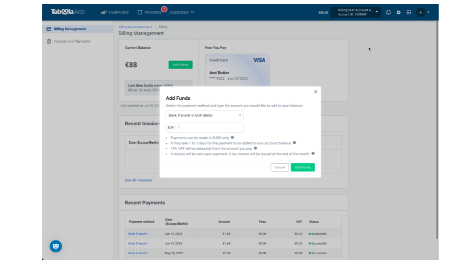Open the billing test account selector
Viewport: 469px width, 264px height.
pos(356,12)
